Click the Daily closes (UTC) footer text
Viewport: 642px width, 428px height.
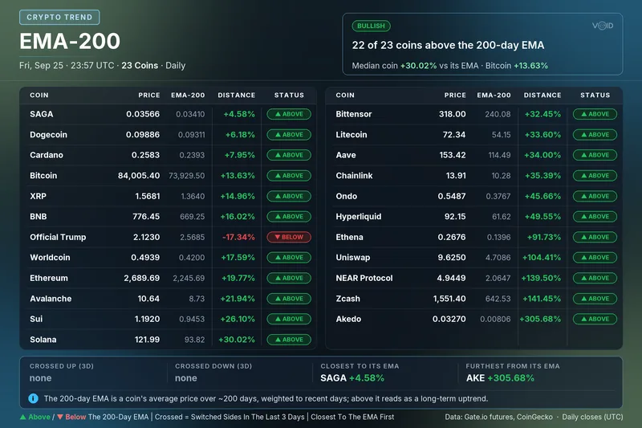592,417
